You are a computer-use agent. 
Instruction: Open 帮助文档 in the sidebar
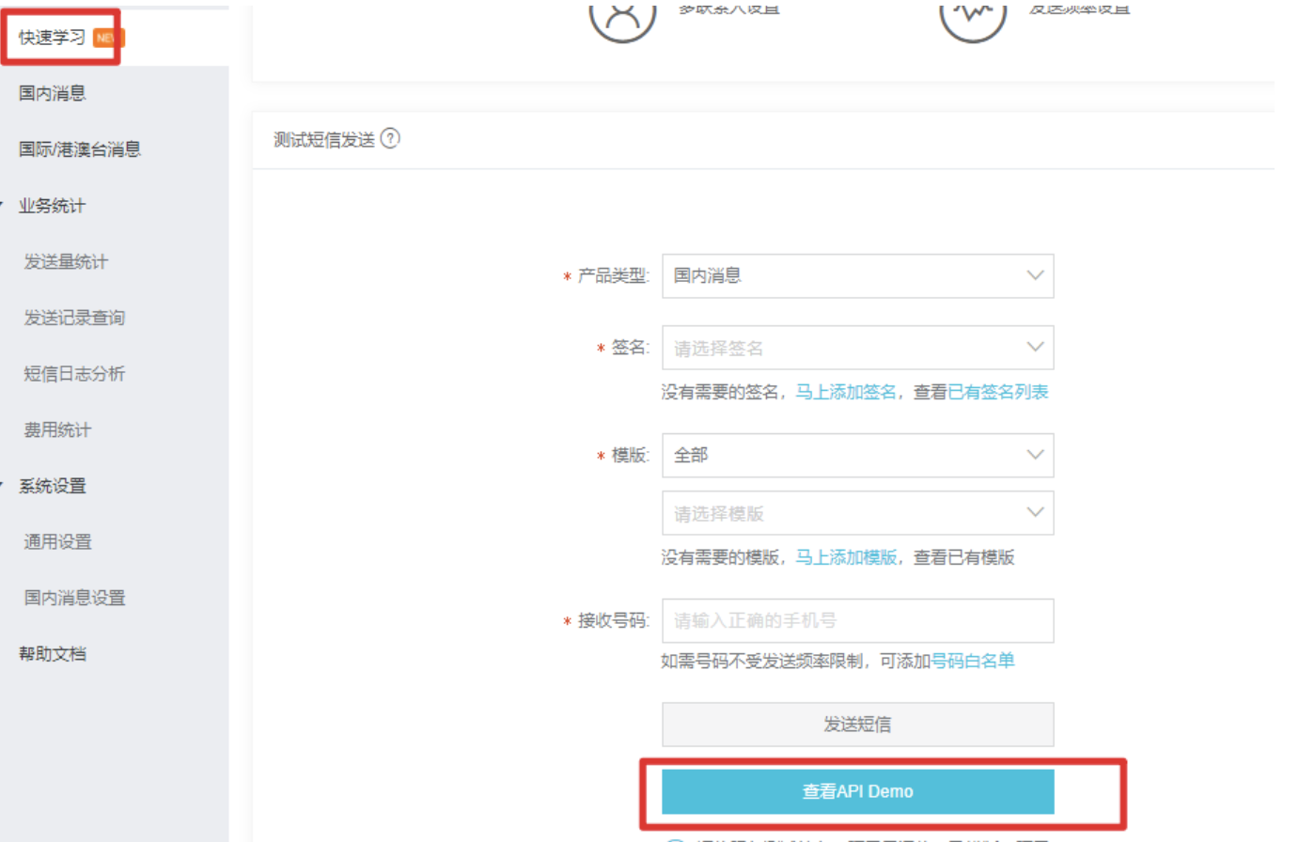tap(53, 654)
